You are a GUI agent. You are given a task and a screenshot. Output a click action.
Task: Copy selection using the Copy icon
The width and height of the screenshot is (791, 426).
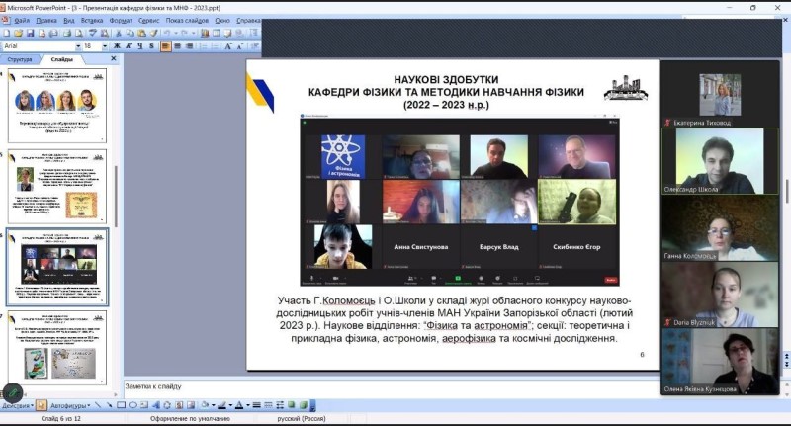[130, 33]
